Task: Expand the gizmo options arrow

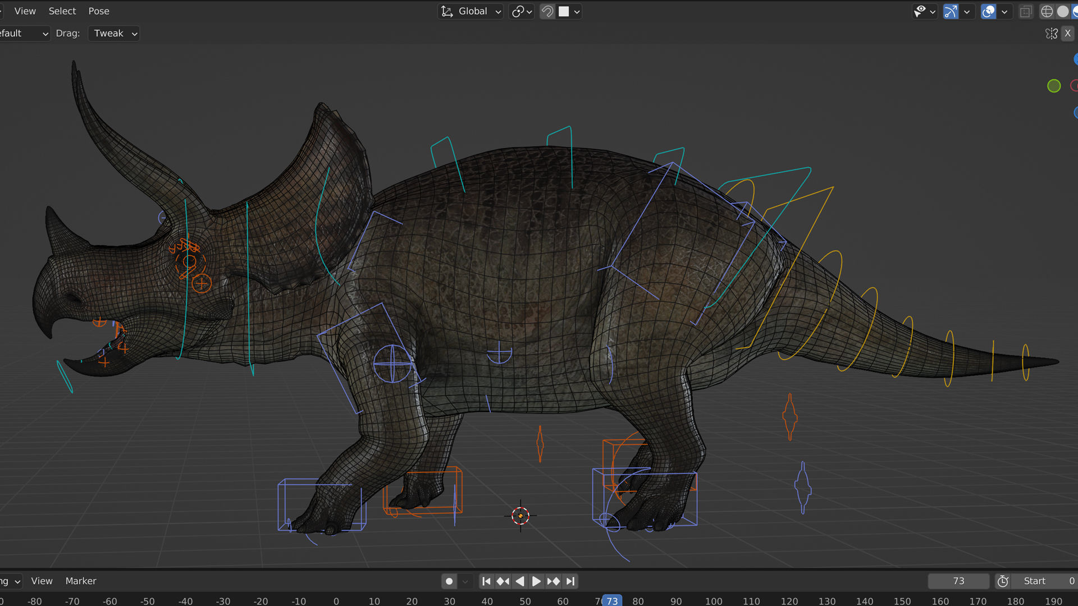Action: (967, 11)
